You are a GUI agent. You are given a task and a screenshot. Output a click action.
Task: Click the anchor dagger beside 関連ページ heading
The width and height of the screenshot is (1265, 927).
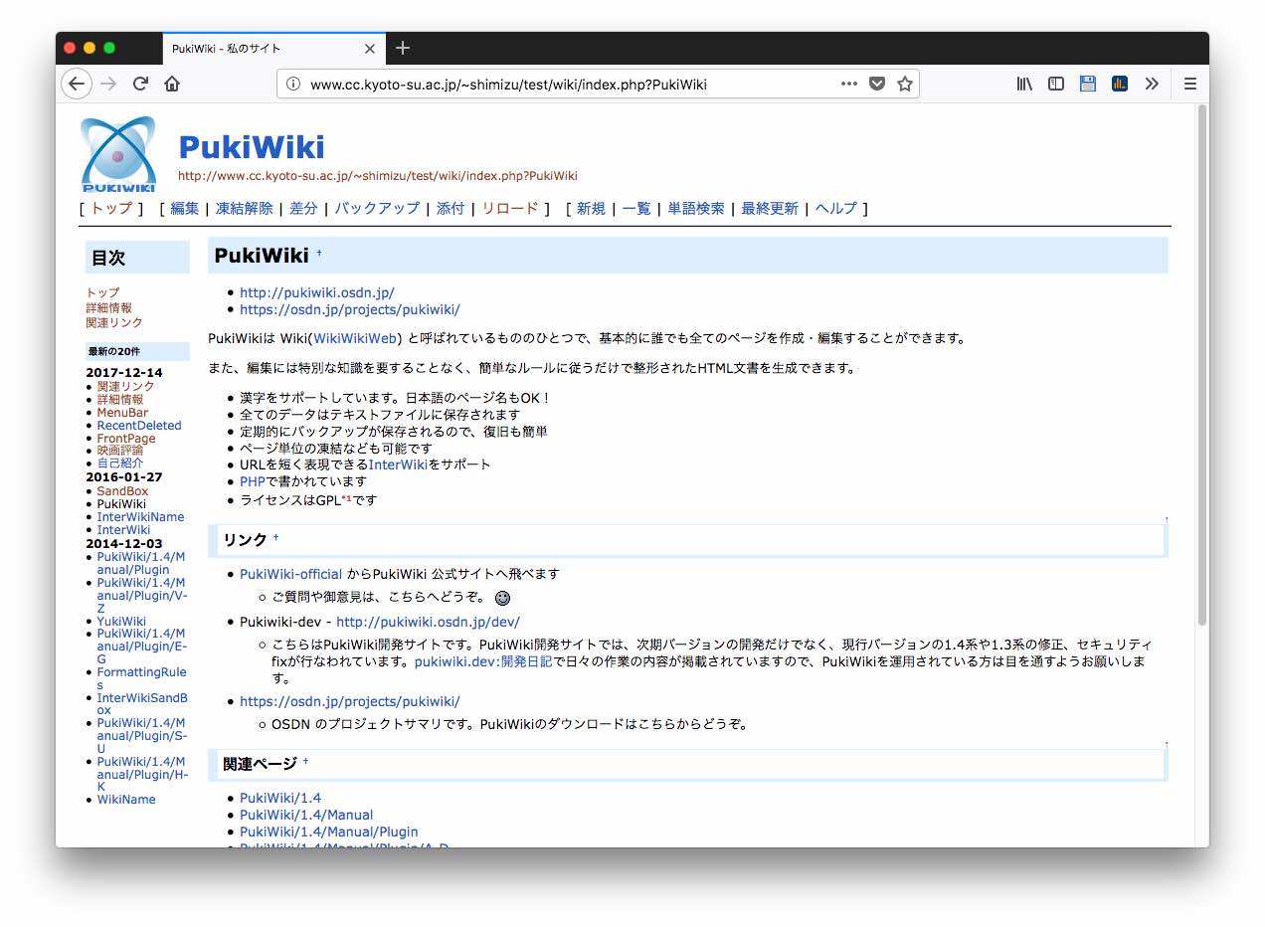click(305, 762)
